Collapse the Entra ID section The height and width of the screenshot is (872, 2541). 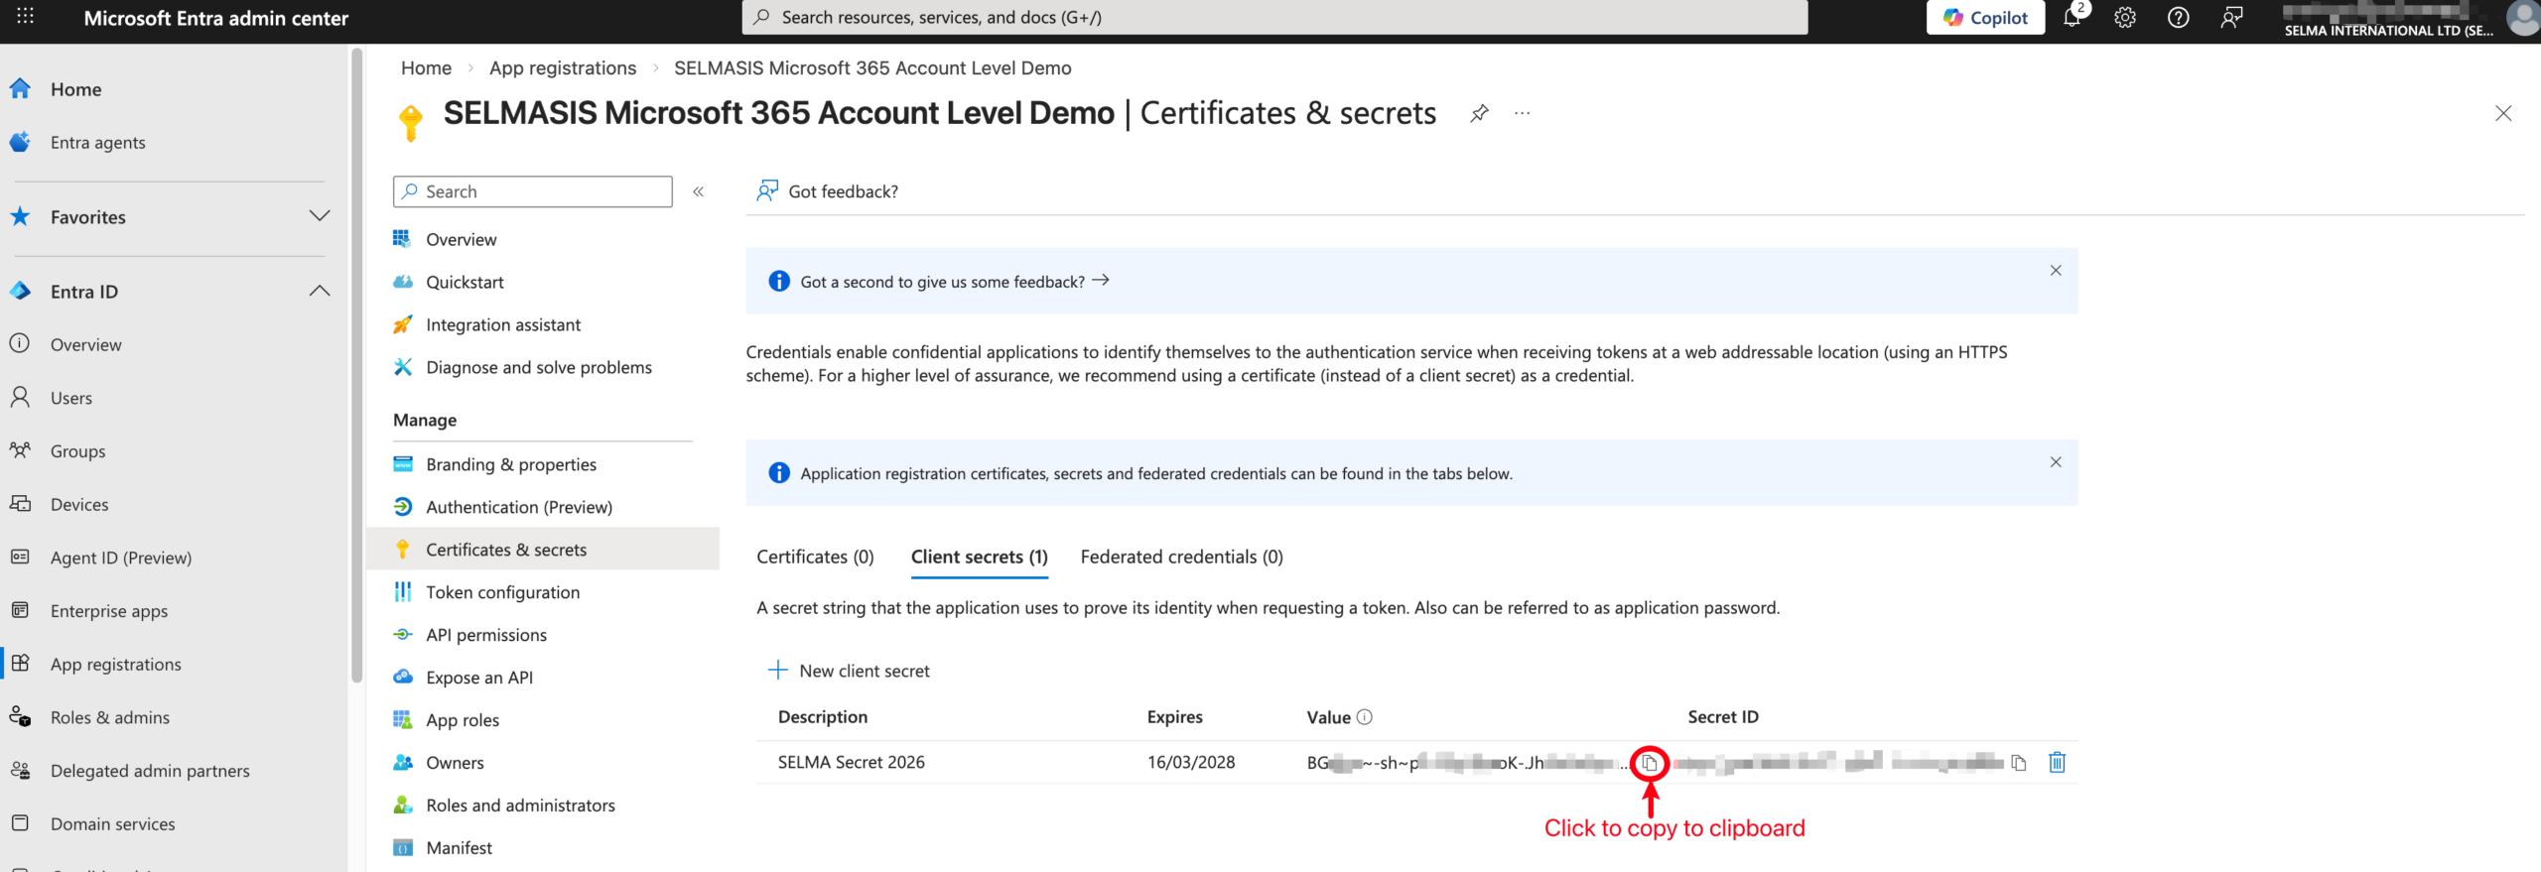[319, 292]
